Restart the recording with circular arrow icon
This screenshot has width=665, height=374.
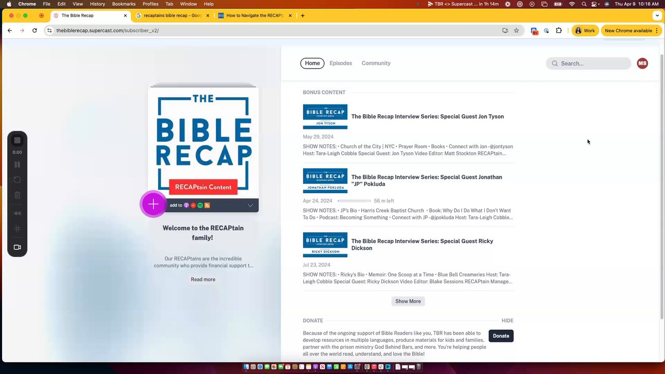click(x=17, y=179)
